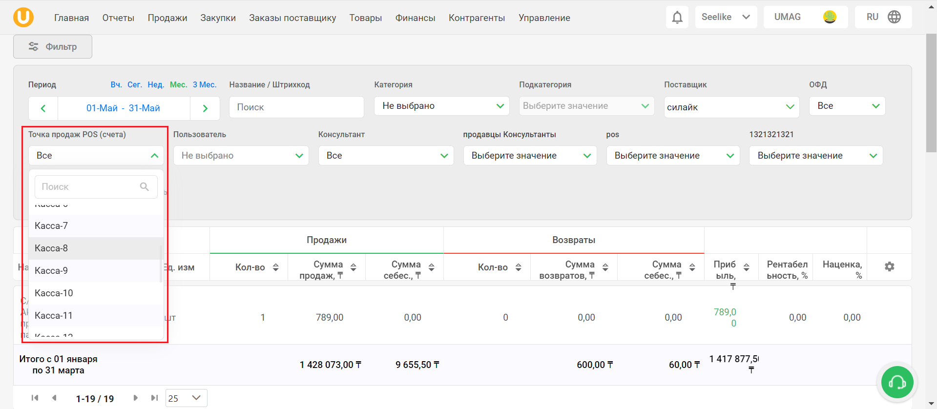Open the Главная menu
The image size is (937, 409).
click(x=72, y=18)
